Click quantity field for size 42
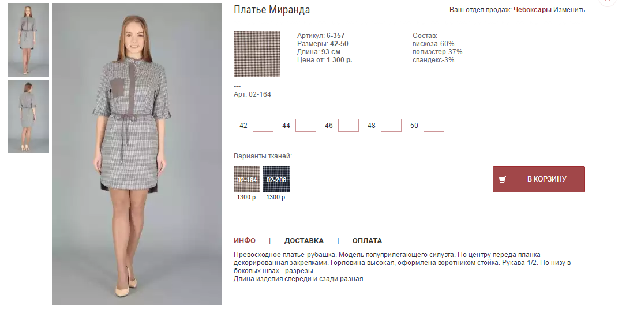622x310 pixels. coord(263,125)
